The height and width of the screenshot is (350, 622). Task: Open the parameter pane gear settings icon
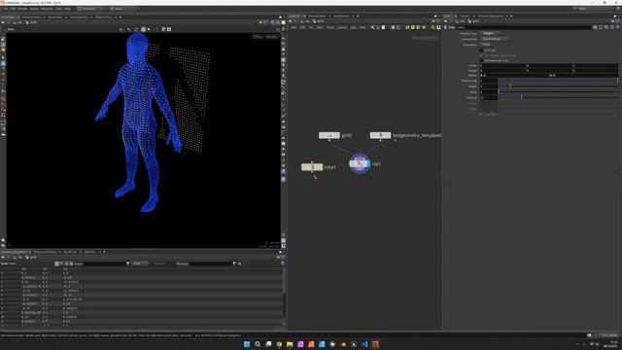595,27
